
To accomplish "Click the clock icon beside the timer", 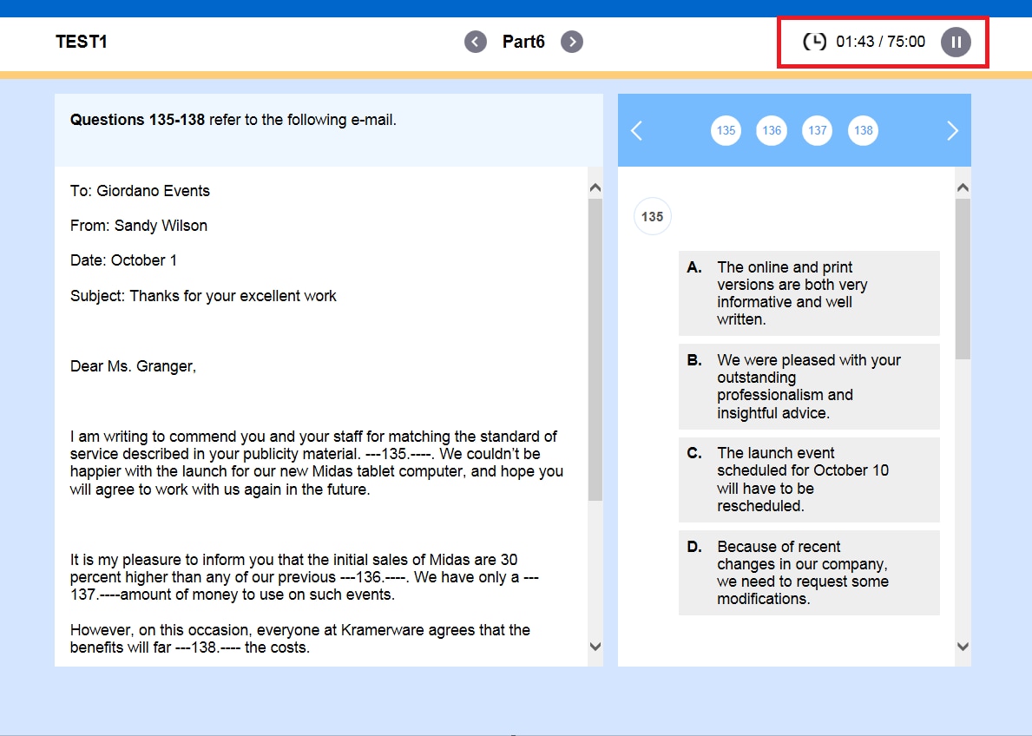I will pyautogui.click(x=814, y=42).
